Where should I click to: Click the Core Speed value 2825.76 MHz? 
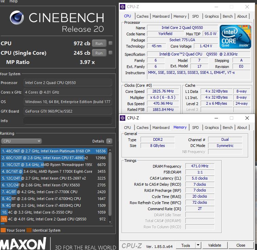(163, 91)
